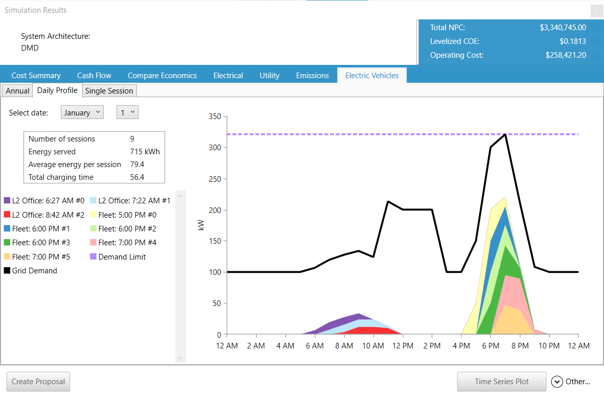Image resolution: width=604 pixels, height=398 pixels.
Task: Open the month dropdown showing January
Action: point(82,112)
